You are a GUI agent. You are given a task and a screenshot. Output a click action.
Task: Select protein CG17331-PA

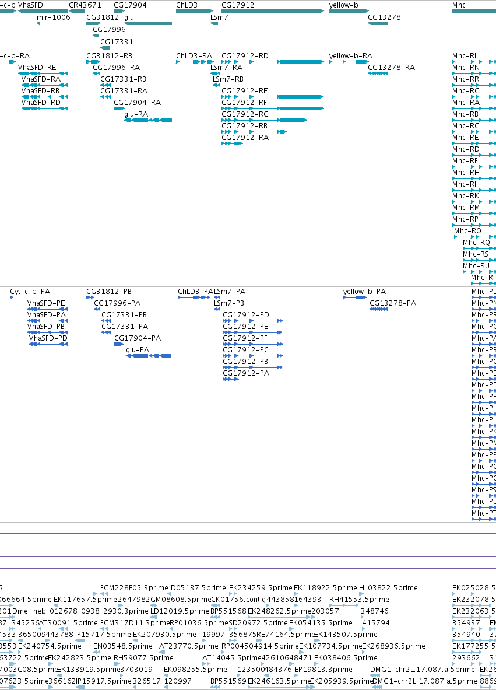click(x=106, y=332)
